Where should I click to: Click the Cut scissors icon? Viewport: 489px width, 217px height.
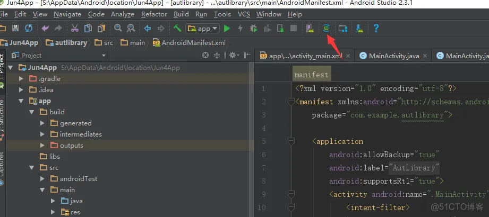click(x=75, y=29)
